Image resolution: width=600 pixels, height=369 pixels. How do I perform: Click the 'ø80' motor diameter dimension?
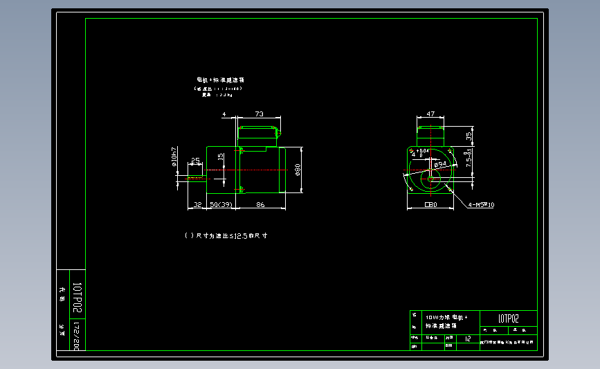click(298, 170)
